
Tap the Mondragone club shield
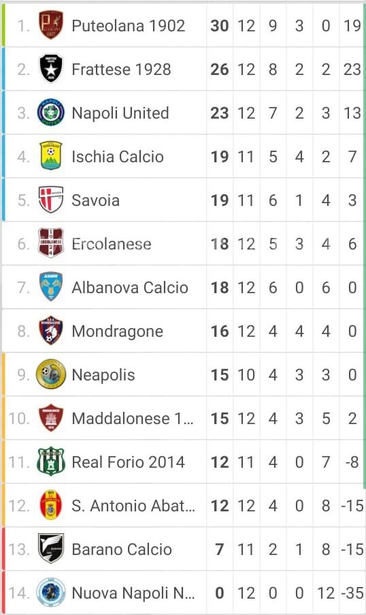51,331
